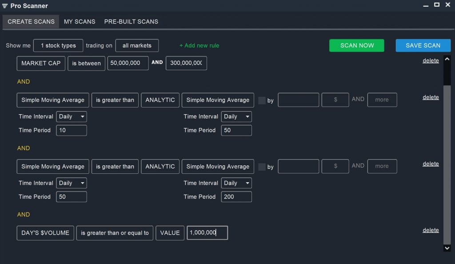Click the '+ Add new rule' link

tap(199, 45)
